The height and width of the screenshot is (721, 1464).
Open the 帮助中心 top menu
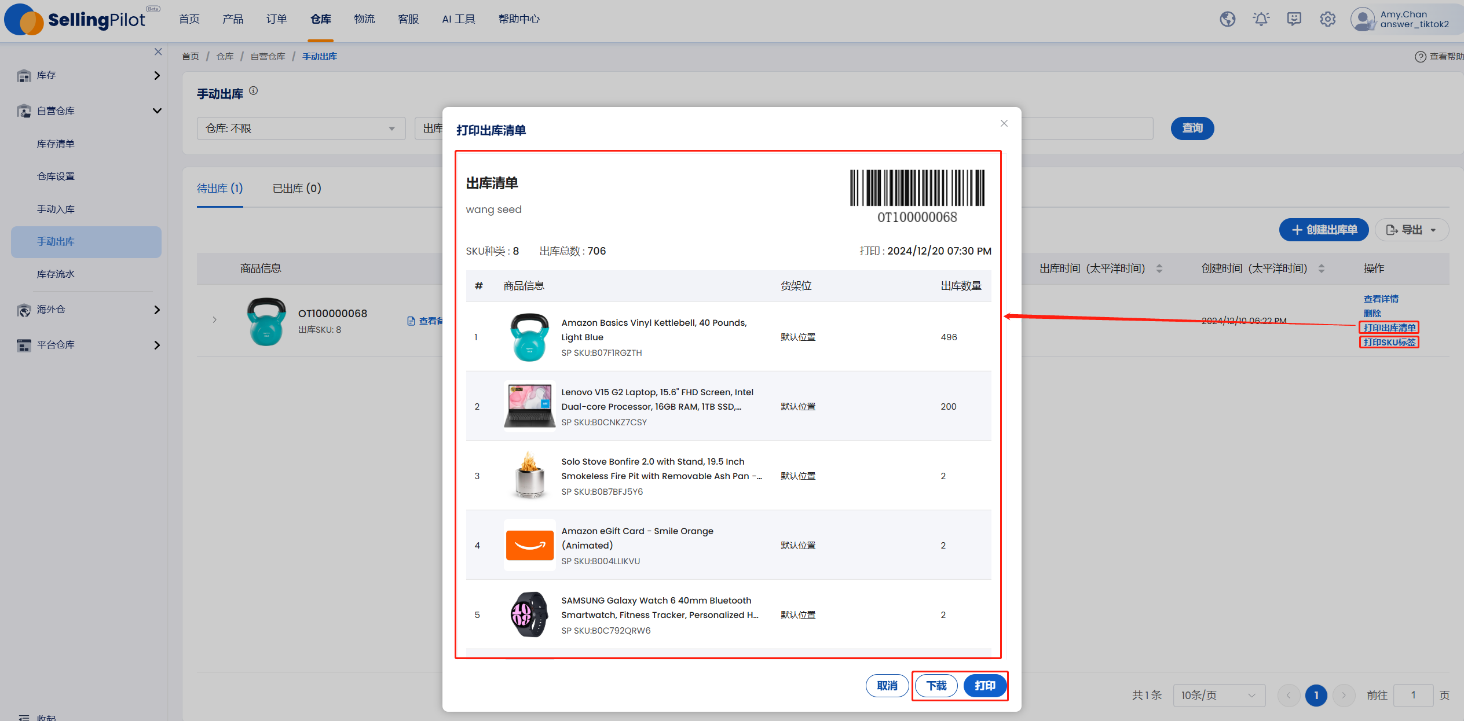coord(519,19)
